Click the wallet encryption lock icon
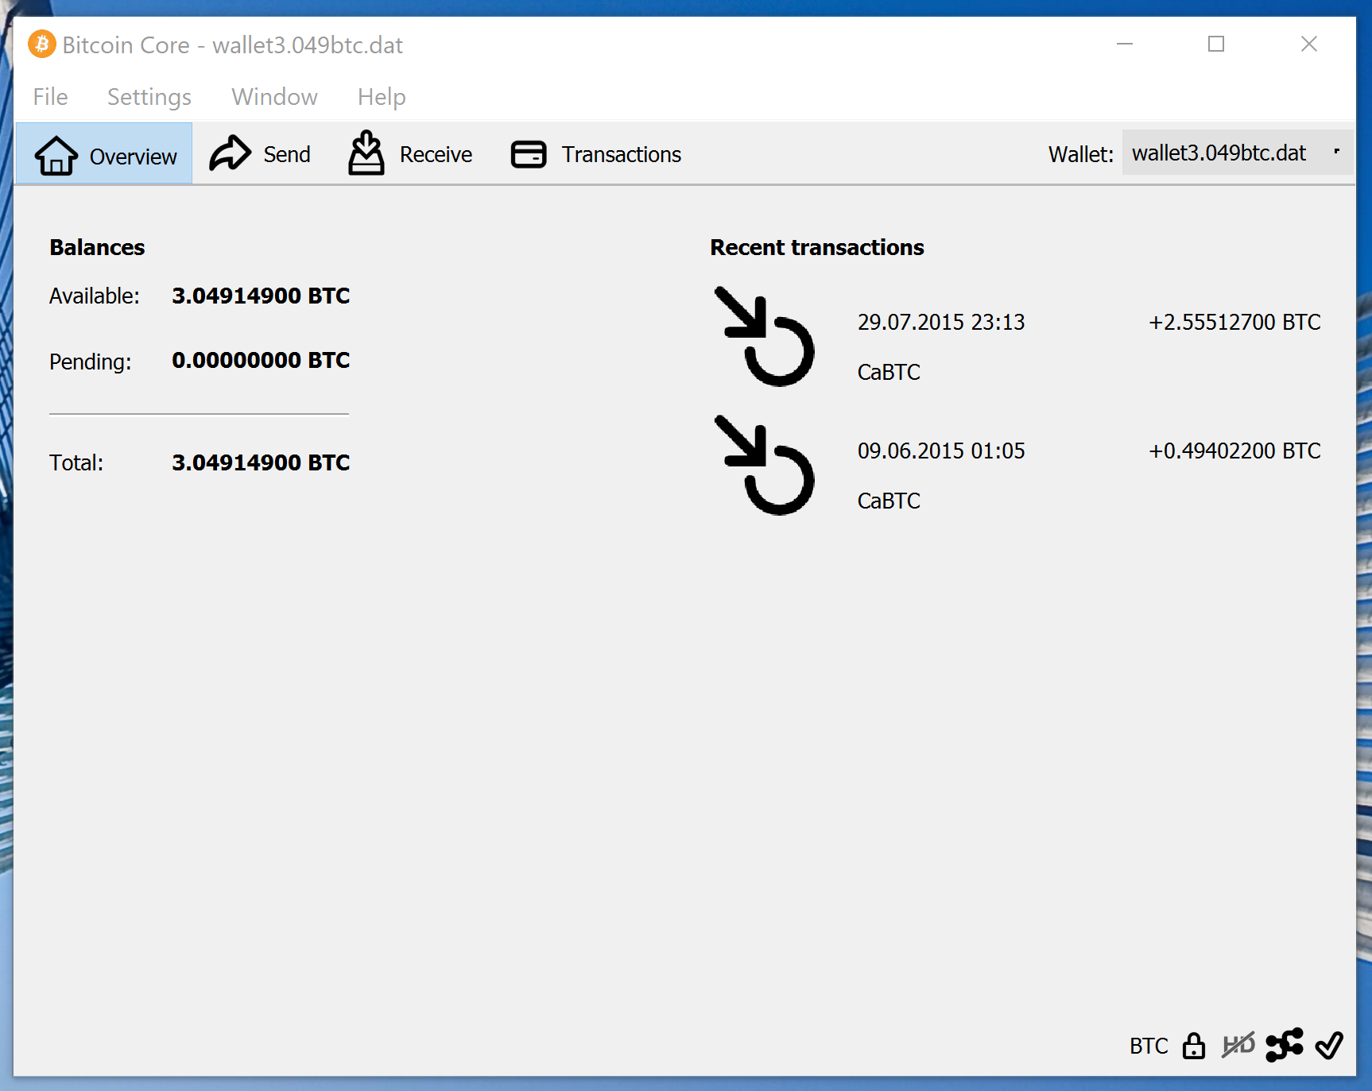Viewport: 1372px width, 1091px height. 1193,1046
